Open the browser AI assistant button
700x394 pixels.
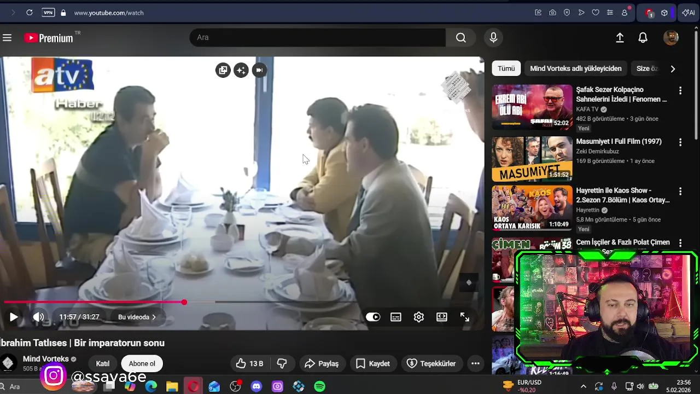[x=688, y=13]
